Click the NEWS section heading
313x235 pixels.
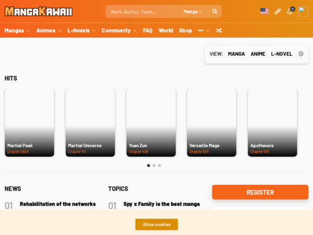click(13, 189)
